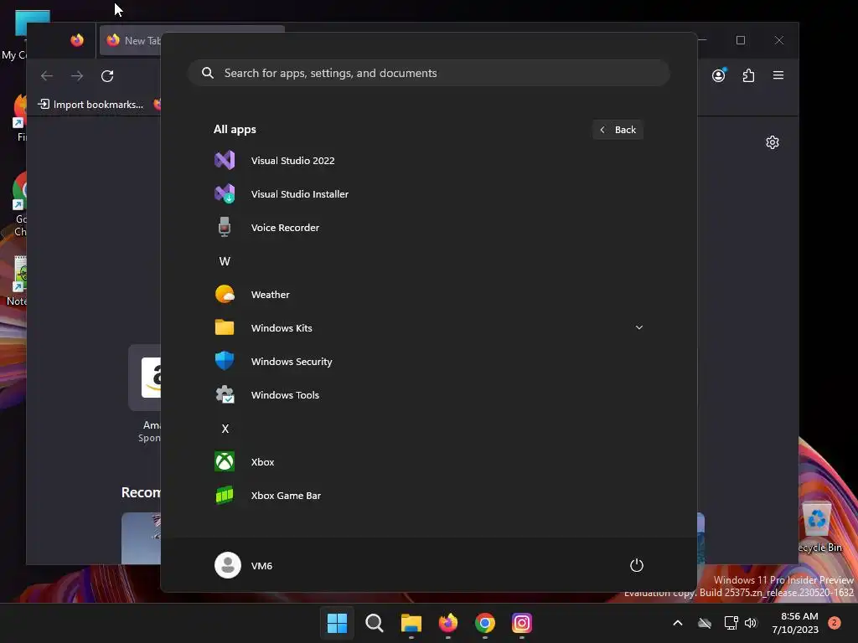The width and height of the screenshot is (858, 643).
Task: Open File Explorer from taskbar
Action: pos(411,623)
